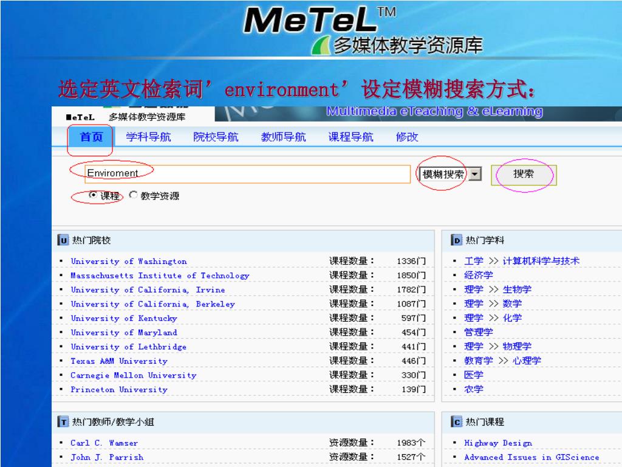Open the 工学 subject link
The height and width of the screenshot is (467, 622).
coord(474,261)
